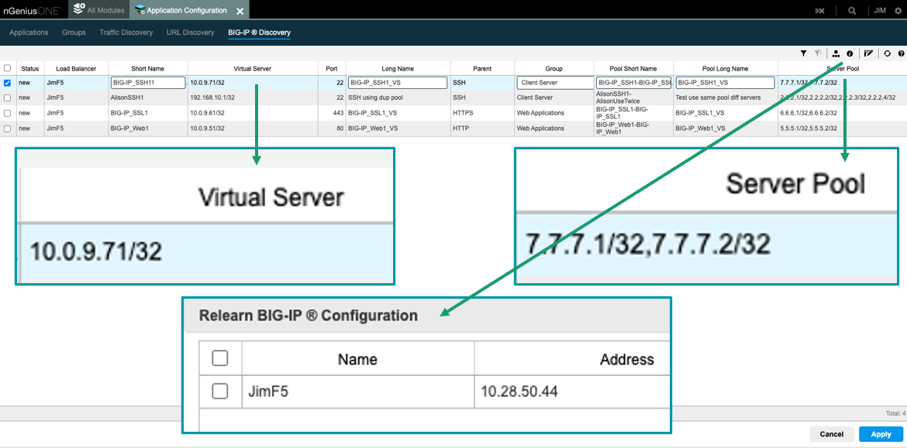
Task: Refresh the discovery table
Action: coord(888,53)
